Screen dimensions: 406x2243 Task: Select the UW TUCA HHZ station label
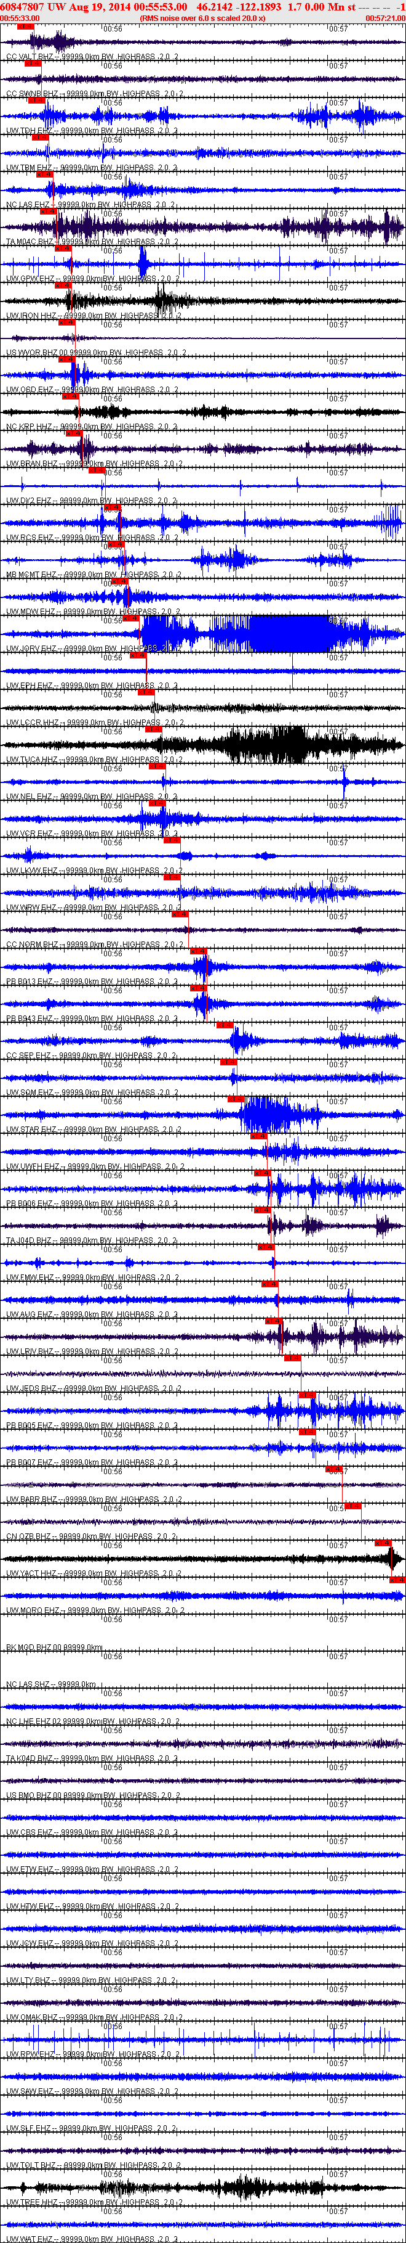(x=94, y=759)
